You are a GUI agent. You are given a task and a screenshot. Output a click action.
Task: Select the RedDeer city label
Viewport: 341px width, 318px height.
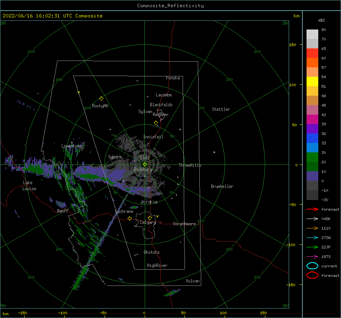pyautogui.click(x=161, y=115)
